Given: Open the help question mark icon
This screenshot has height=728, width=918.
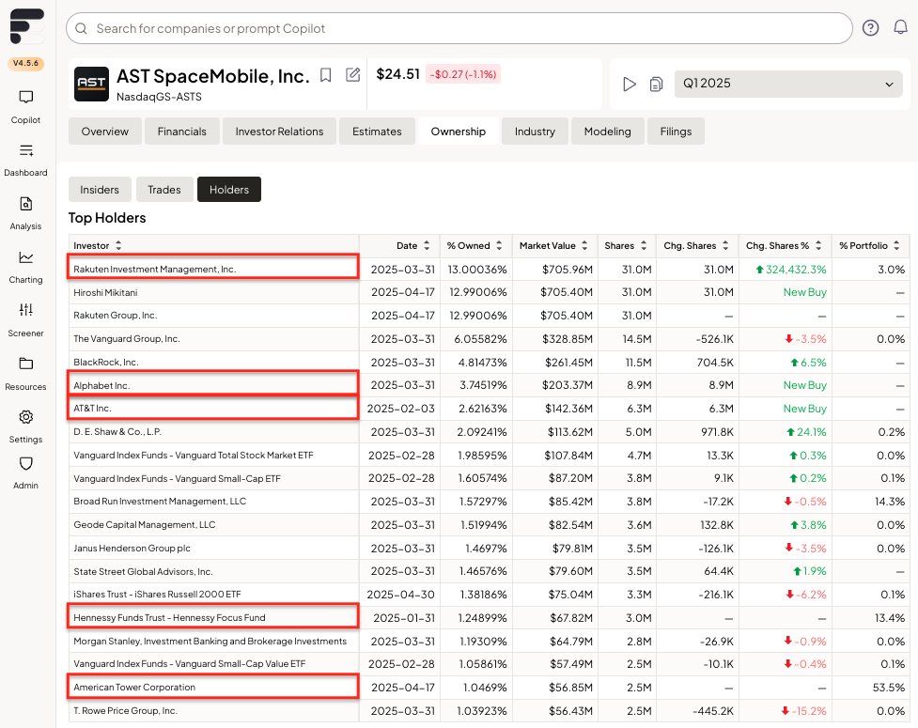Looking at the screenshot, I should (x=870, y=27).
